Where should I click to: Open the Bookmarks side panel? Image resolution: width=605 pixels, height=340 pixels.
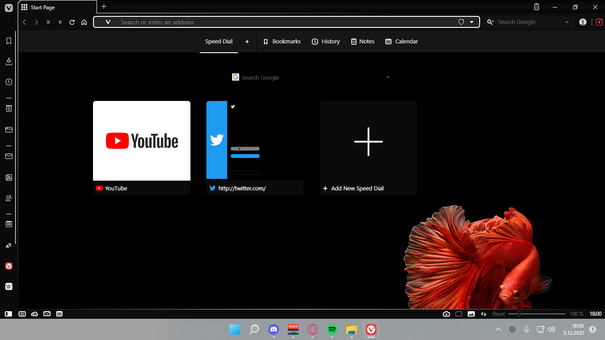point(8,41)
